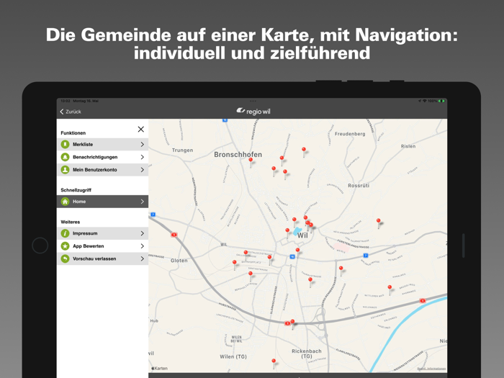
Task: Click the Merkliste bookmark icon
Action: (x=66, y=144)
